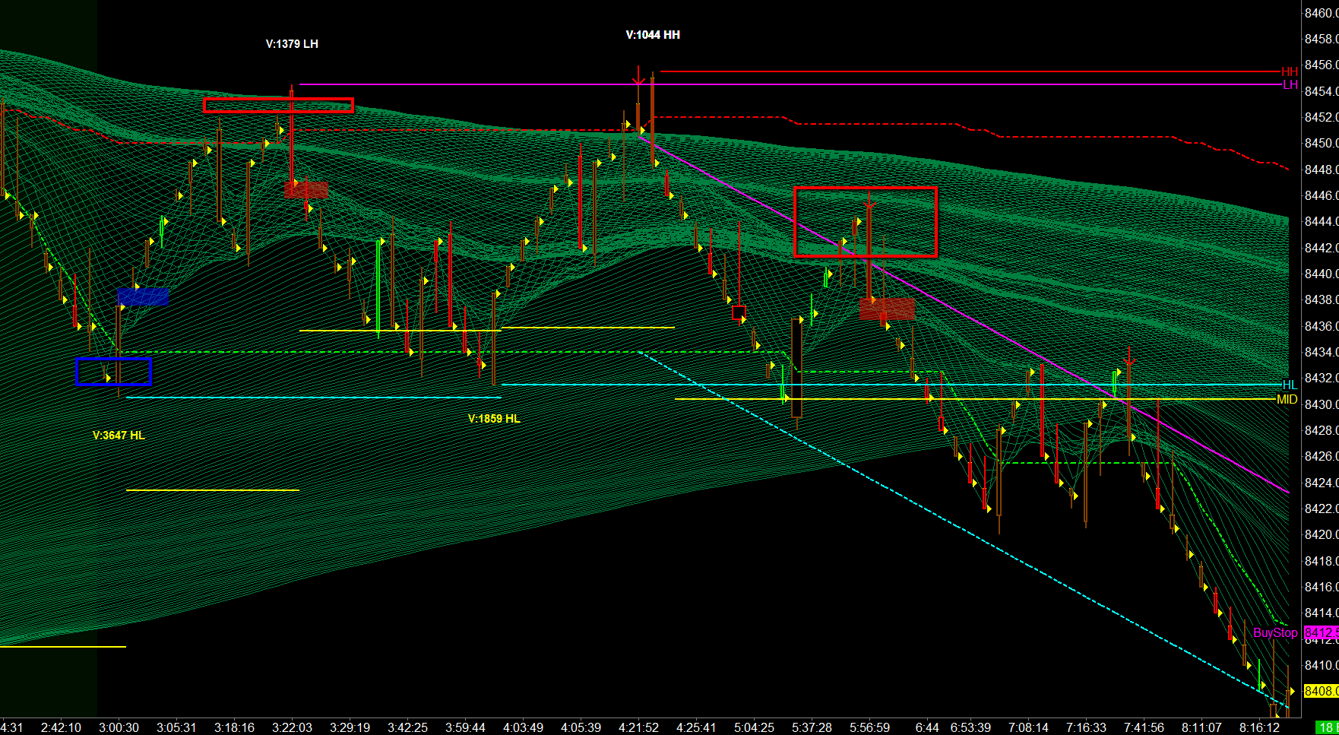Click the magenta BuyStop price tag

1321,633
